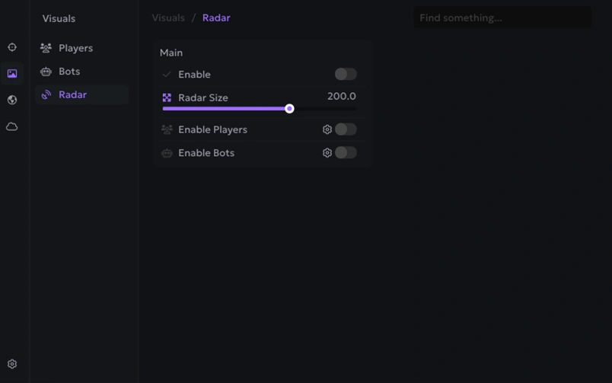Click gear icon beside Enable Players

point(327,129)
